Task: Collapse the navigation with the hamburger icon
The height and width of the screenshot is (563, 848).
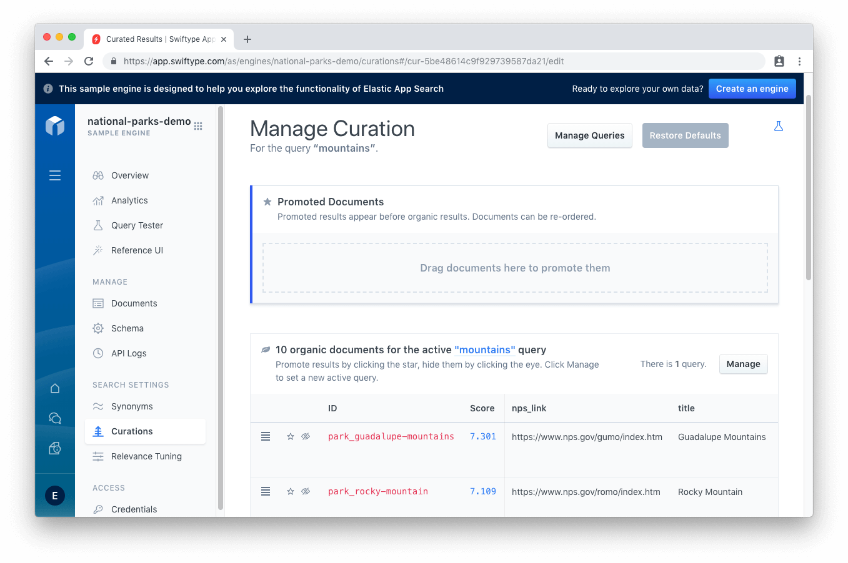Action: tap(55, 175)
